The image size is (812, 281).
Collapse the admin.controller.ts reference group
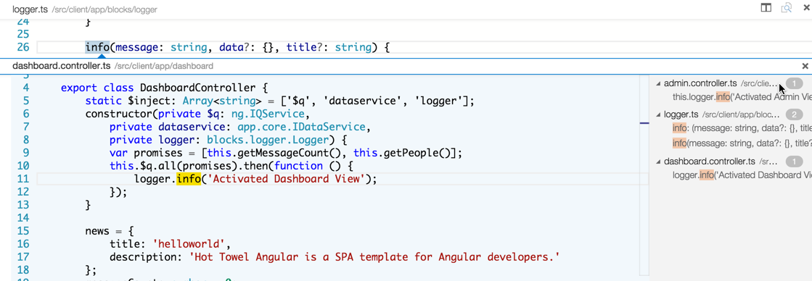pyautogui.click(x=658, y=83)
